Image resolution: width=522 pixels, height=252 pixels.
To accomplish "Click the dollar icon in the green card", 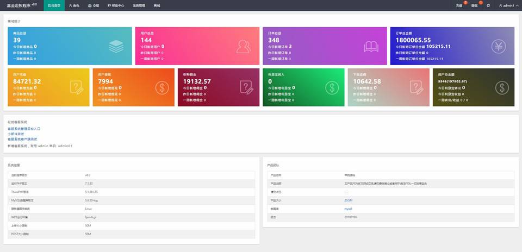I will pyautogui.click(x=332, y=87).
